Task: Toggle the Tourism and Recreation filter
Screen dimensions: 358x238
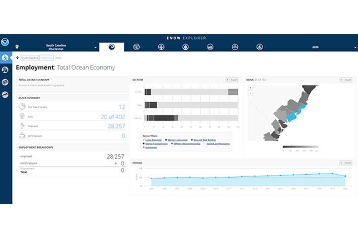Action: point(218,144)
